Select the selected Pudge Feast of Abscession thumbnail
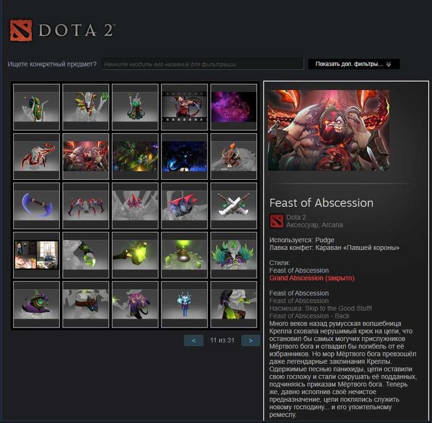Screen dimensions: 432x423 click(86, 156)
